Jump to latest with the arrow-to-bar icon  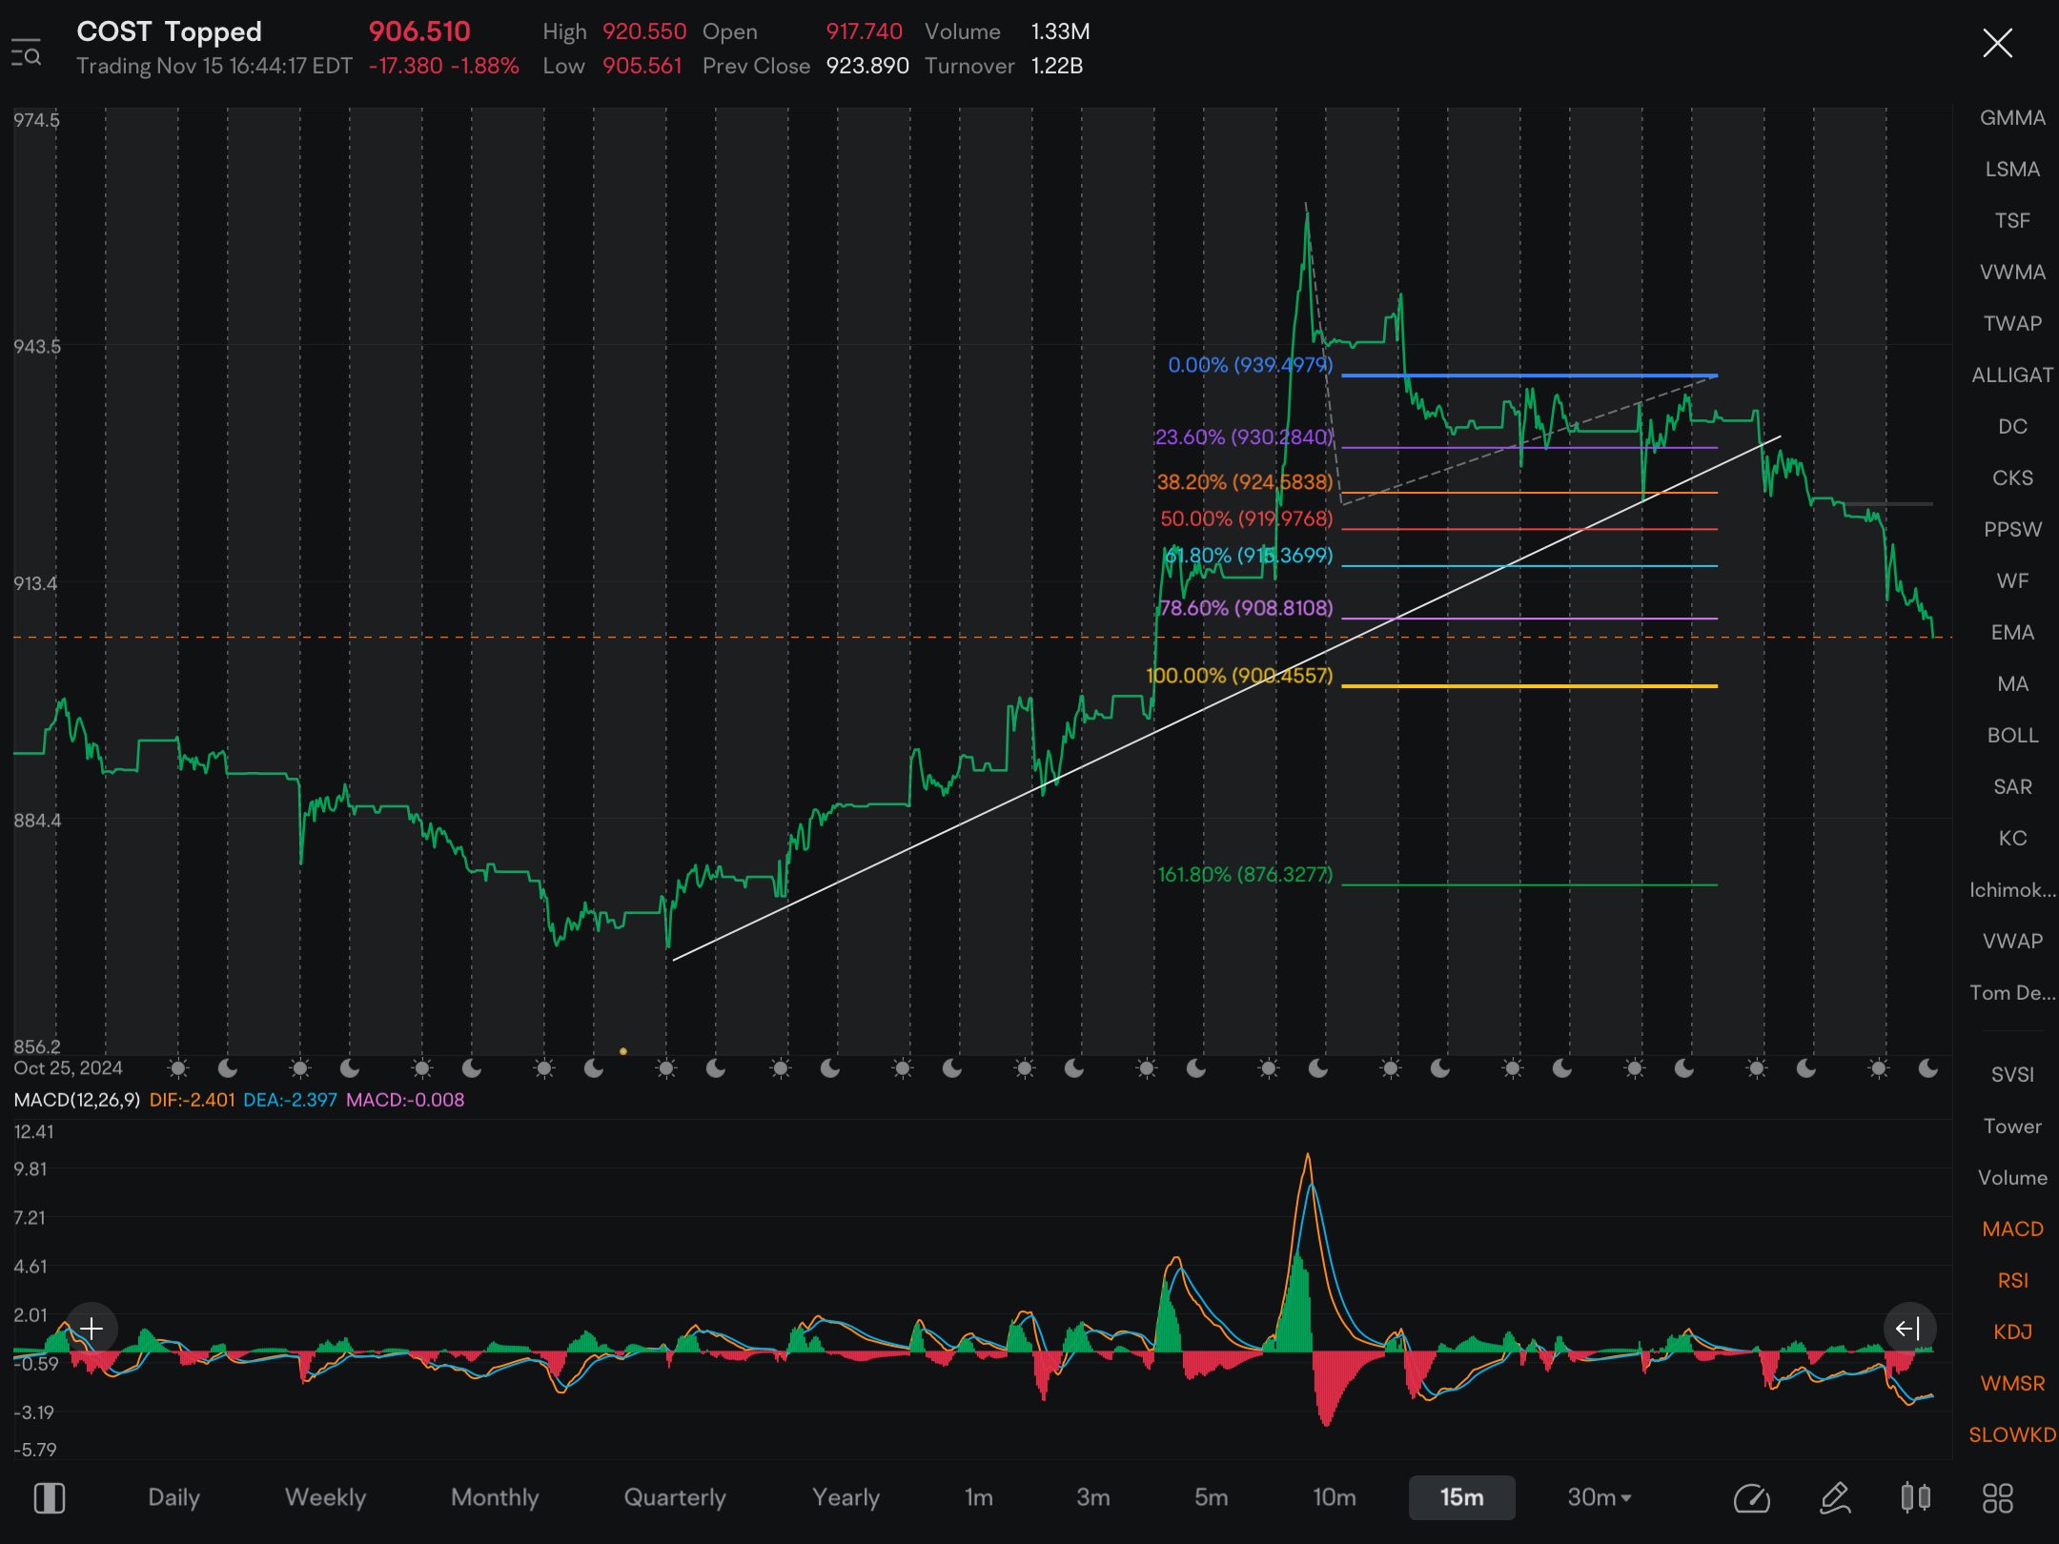tap(1908, 1329)
